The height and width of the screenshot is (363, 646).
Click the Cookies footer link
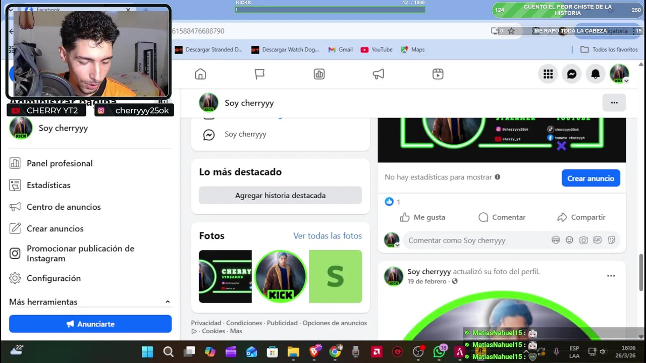click(x=213, y=331)
